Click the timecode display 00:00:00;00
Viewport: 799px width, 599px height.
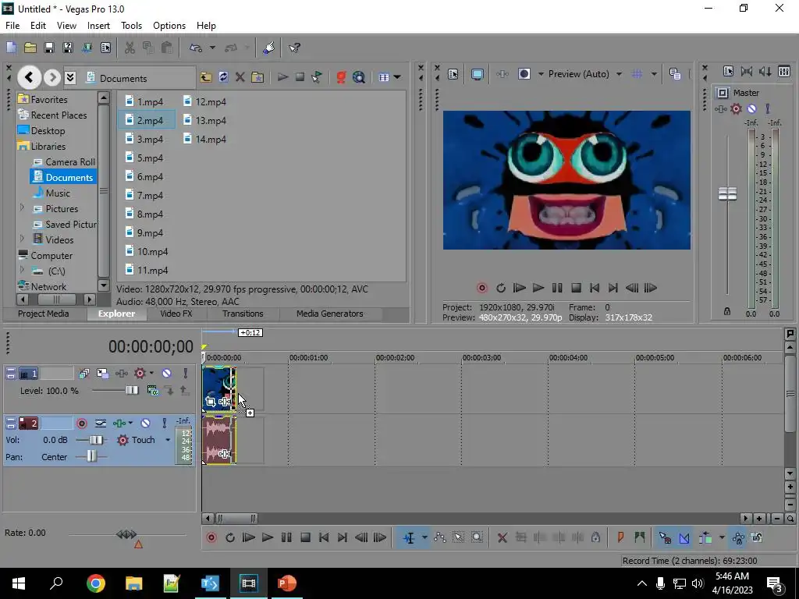click(151, 347)
